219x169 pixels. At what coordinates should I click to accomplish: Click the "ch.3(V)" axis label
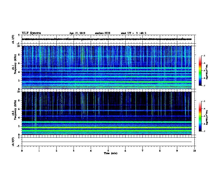click(13, 142)
